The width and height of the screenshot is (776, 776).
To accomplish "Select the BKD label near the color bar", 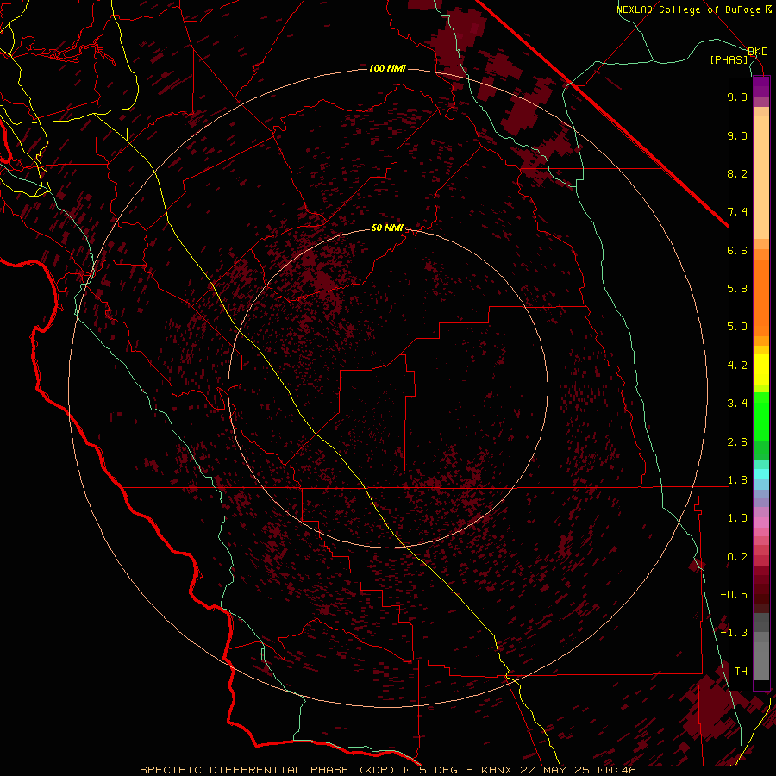I will pyautogui.click(x=758, y=51).
